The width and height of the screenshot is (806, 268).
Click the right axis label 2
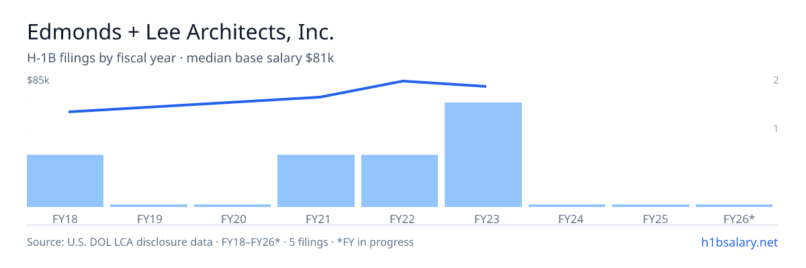pos(776,80)
